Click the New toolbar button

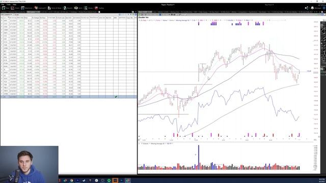coord(6,8)
